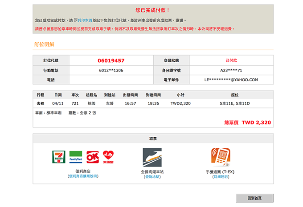Click the printer icon beside 列印本頁
The image size is (303, 207).
coord(76,20)
